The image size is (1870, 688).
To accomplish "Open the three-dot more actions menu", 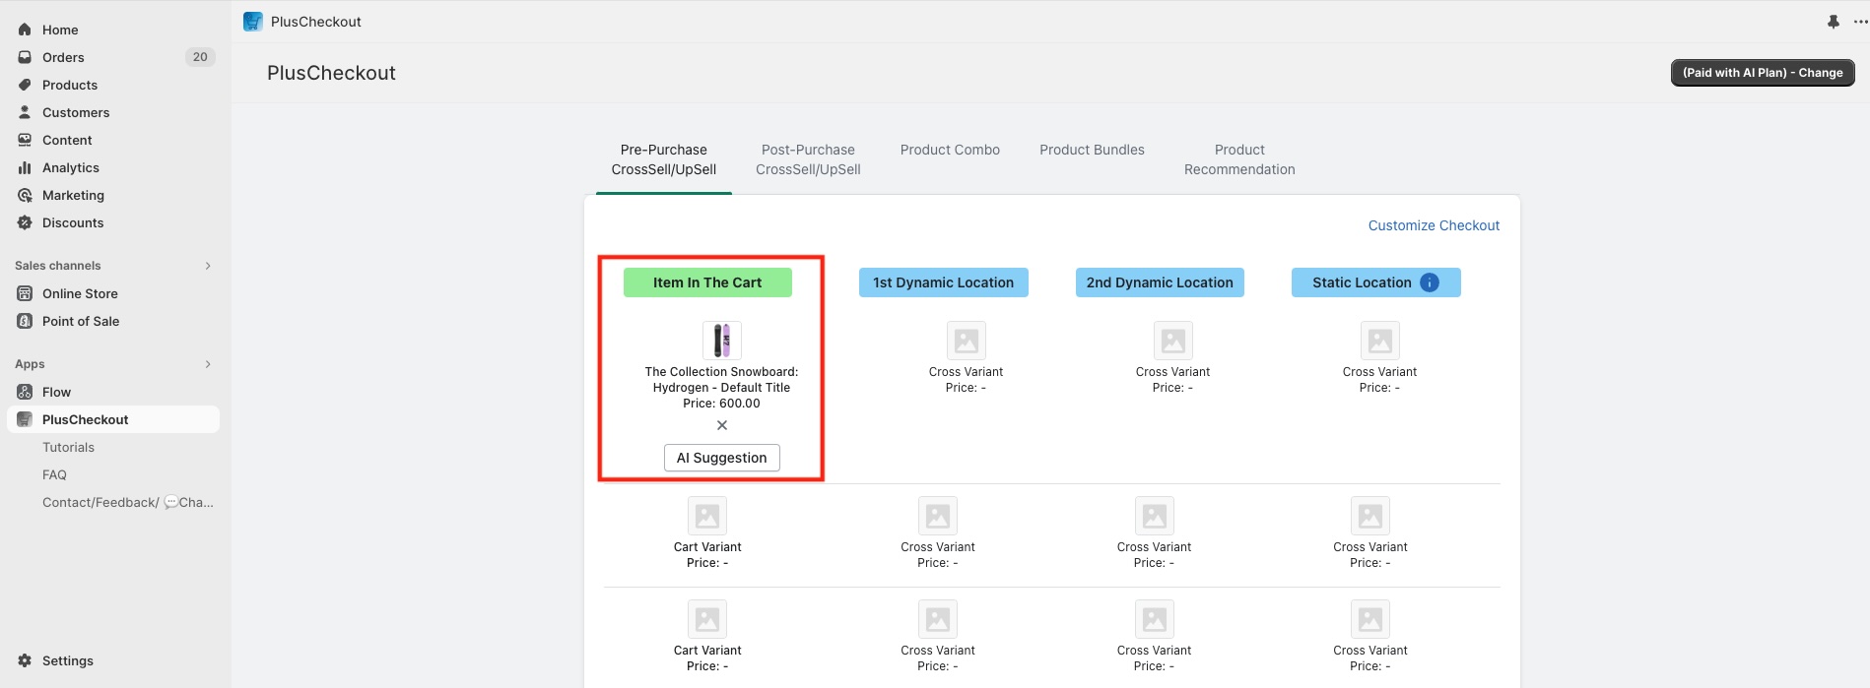I will (x=1860, y=22).
